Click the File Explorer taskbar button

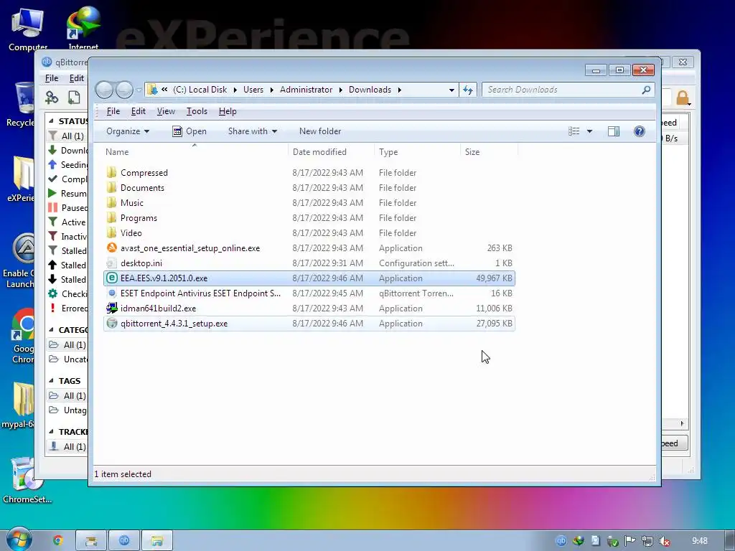(x=157, y=540)
